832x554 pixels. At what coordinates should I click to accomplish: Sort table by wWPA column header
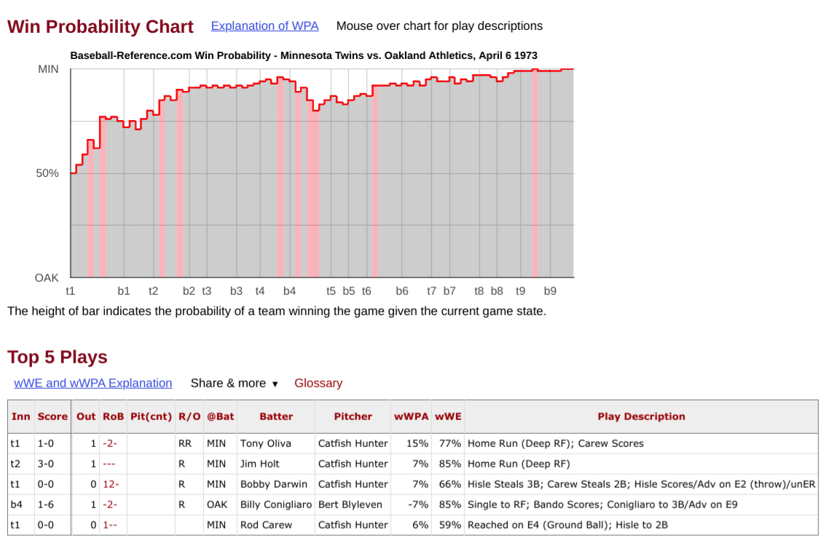click(x=411, y=416)
